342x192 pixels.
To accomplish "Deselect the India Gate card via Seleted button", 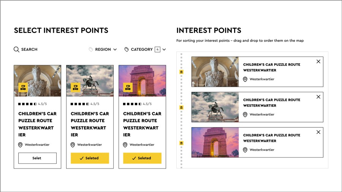I will click(142, 158).
